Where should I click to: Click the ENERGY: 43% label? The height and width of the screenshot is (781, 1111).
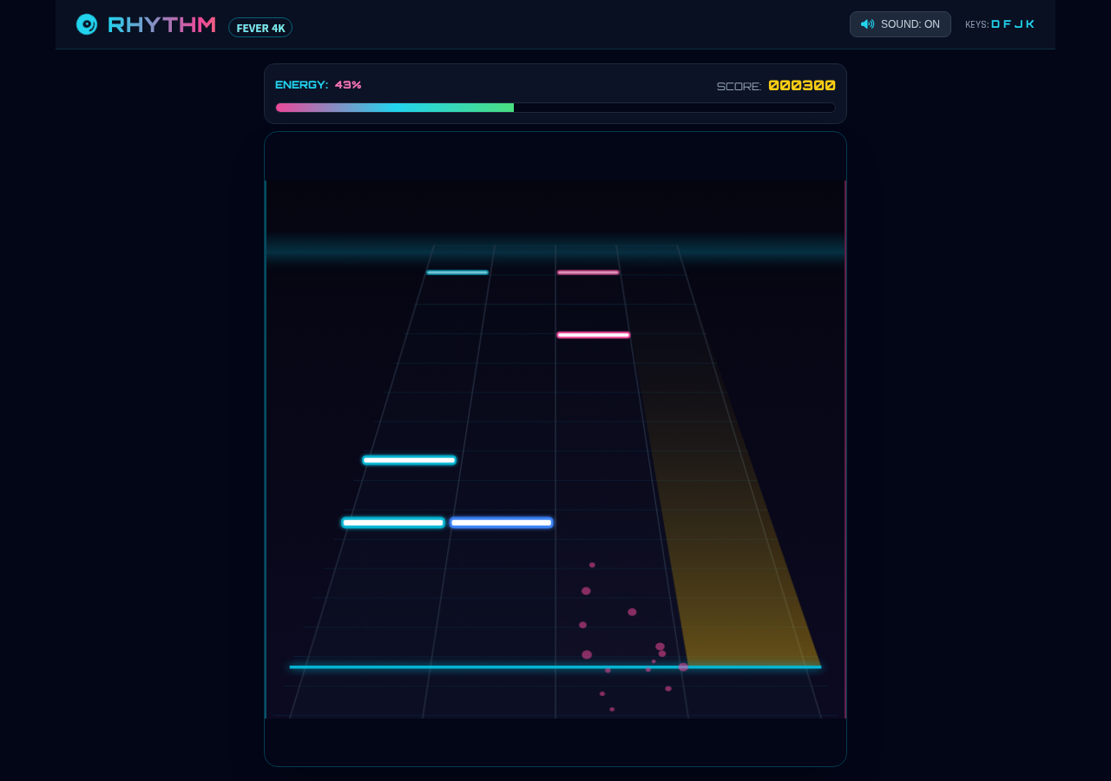click(x=319, y=85)
